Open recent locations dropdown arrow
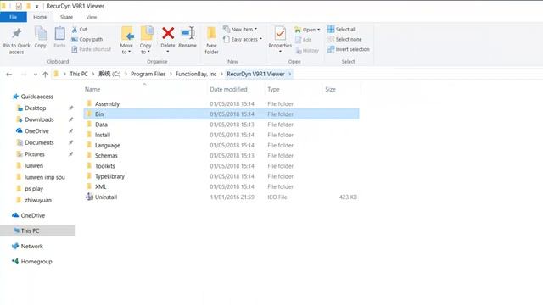 tap(35, 75)
